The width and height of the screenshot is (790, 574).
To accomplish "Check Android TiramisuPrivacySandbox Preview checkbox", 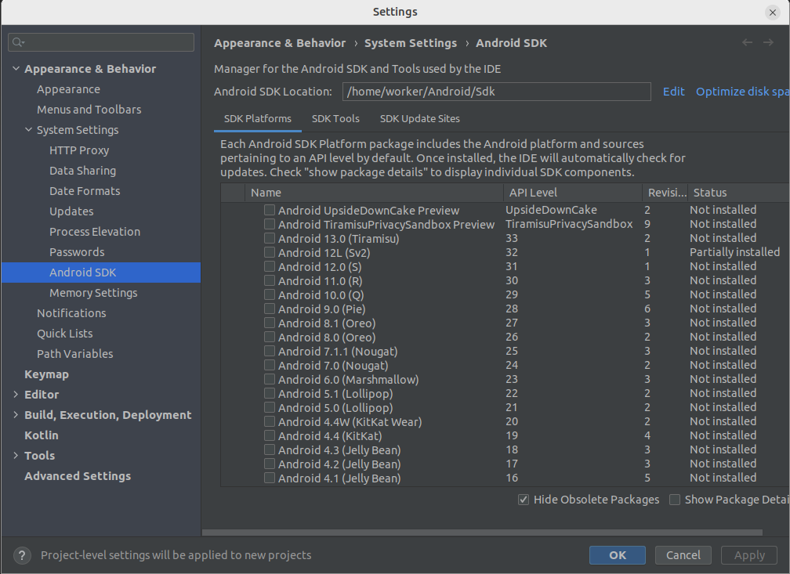I will tap(270, 224).
